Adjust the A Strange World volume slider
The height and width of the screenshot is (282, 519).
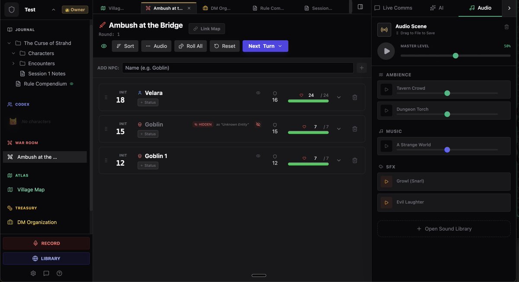[447, 150]
